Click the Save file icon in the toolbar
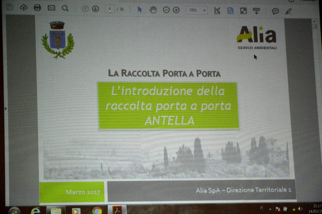This screenshot has height=214, width=322. [10, 8]
